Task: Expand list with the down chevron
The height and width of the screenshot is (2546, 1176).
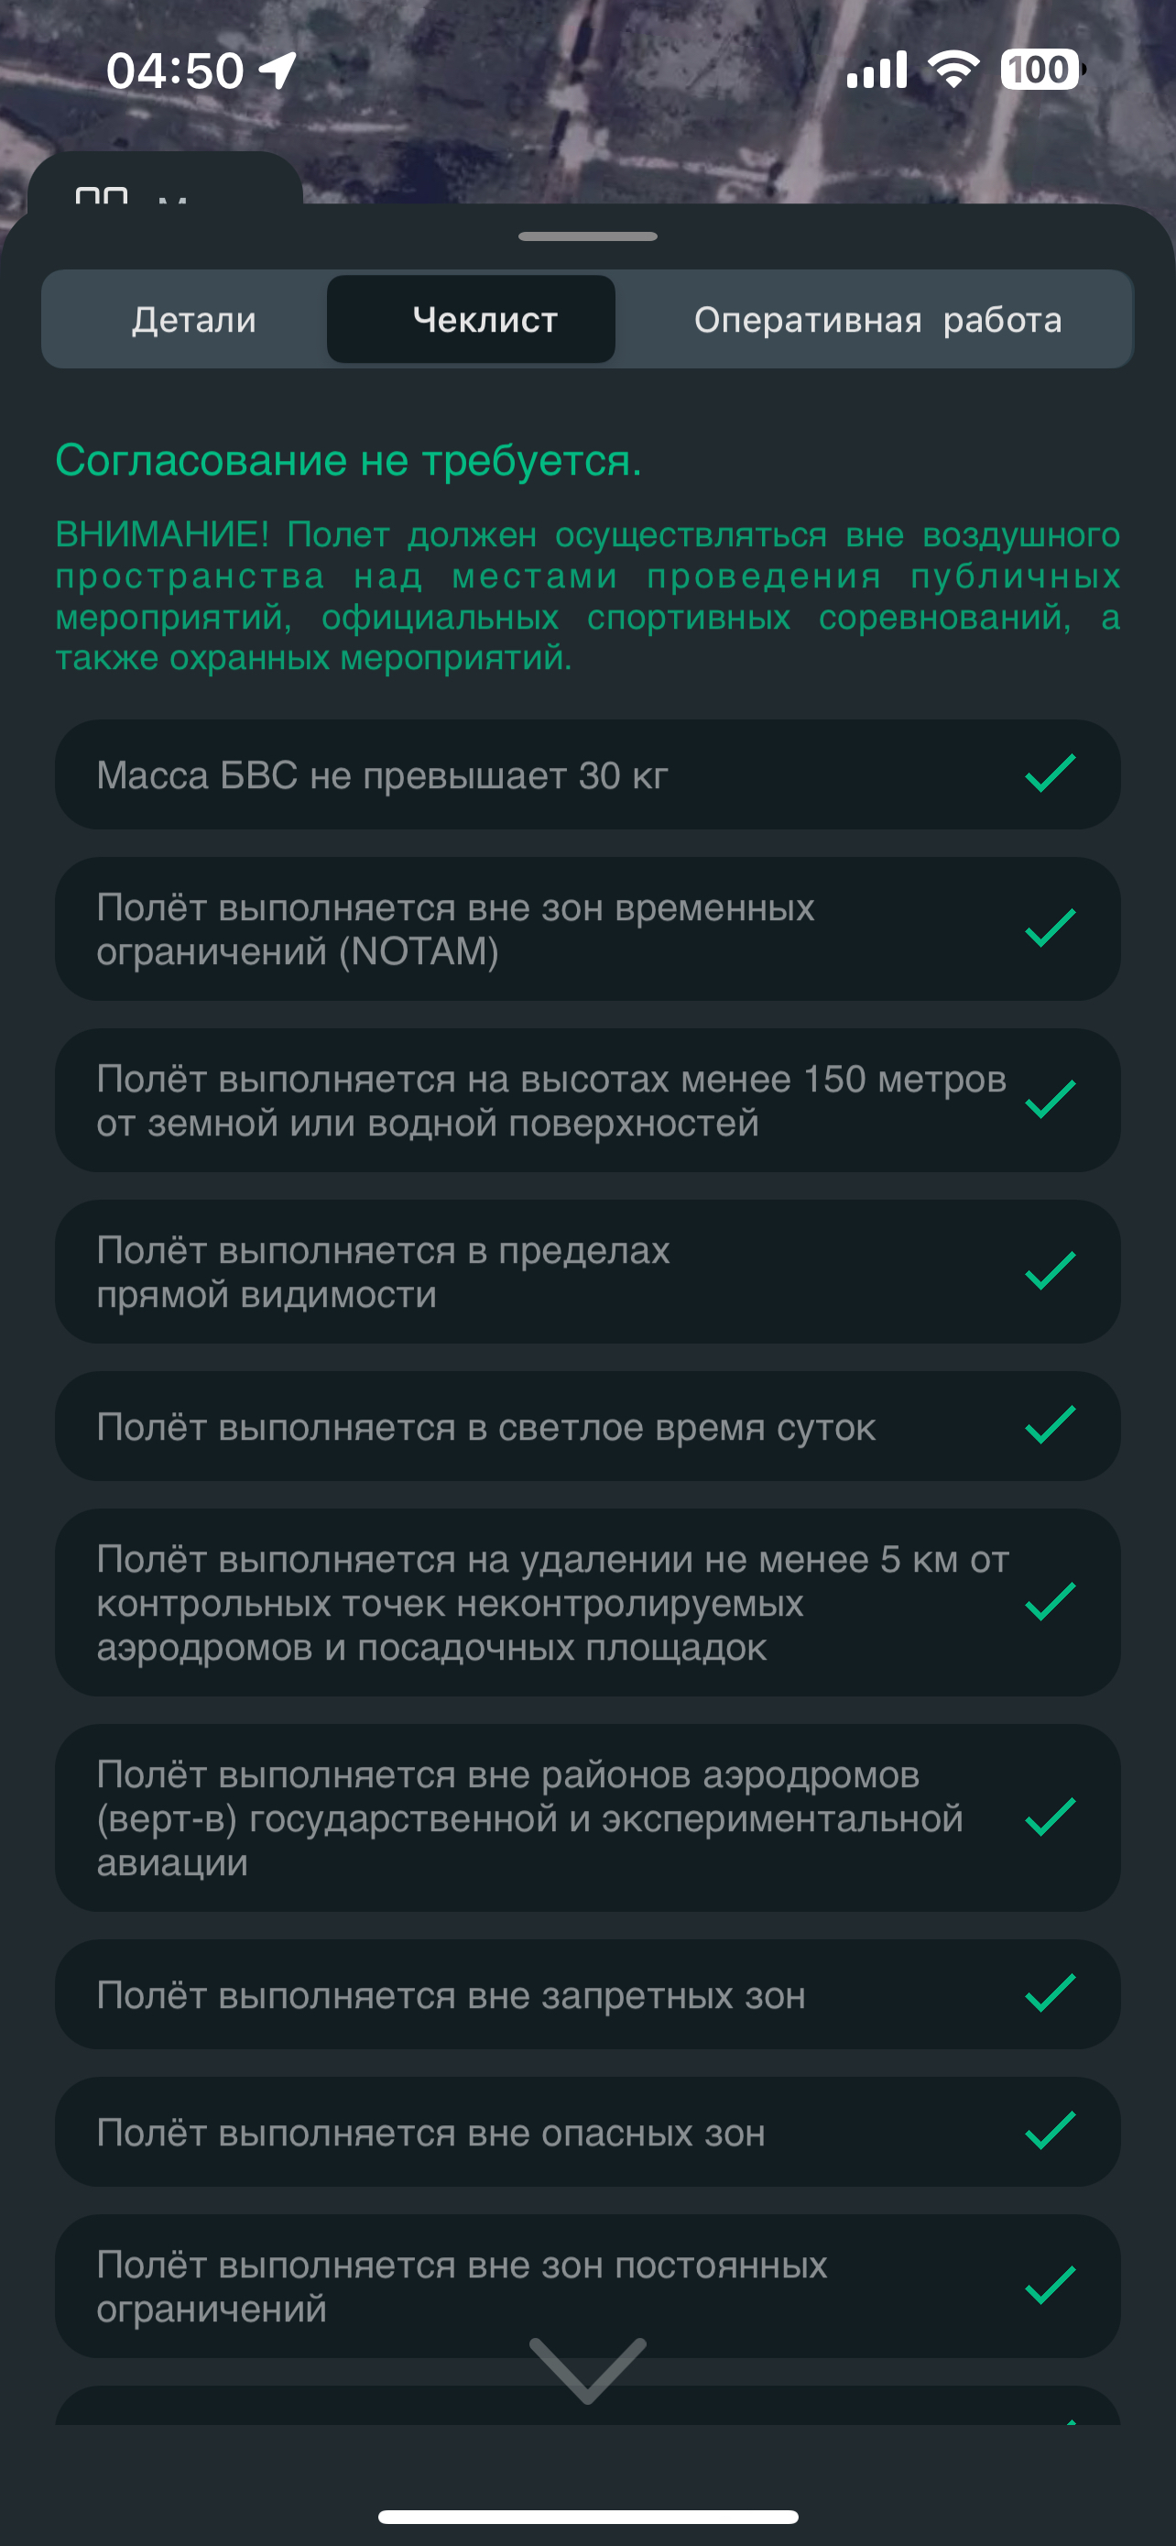Action: click(x=587, y=2370)
